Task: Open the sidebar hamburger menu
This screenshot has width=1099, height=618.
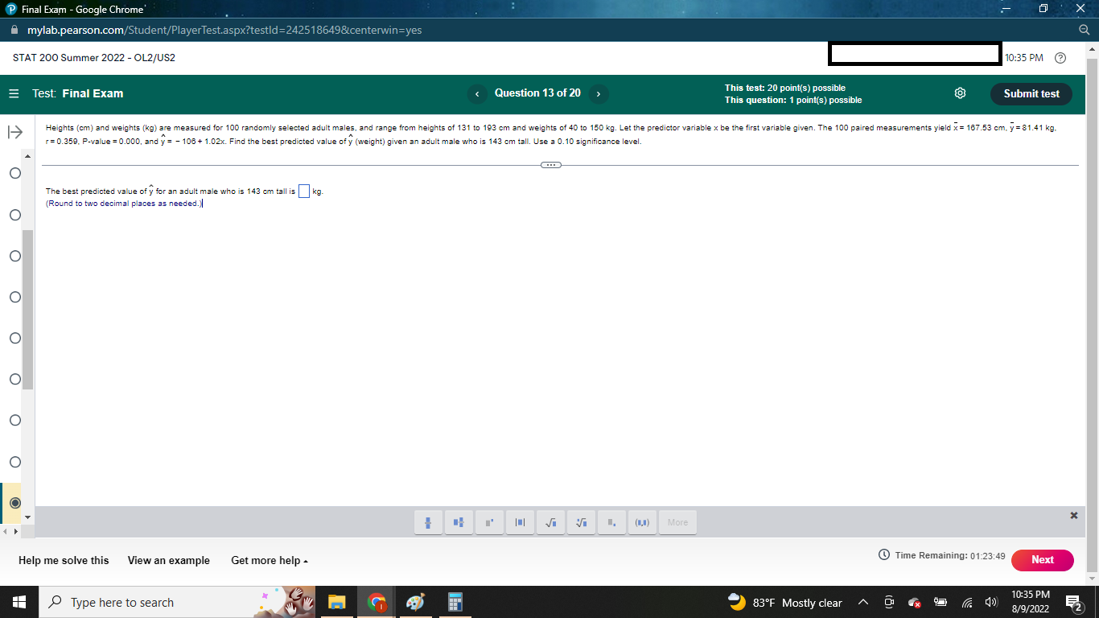Action: pos(13,93)
